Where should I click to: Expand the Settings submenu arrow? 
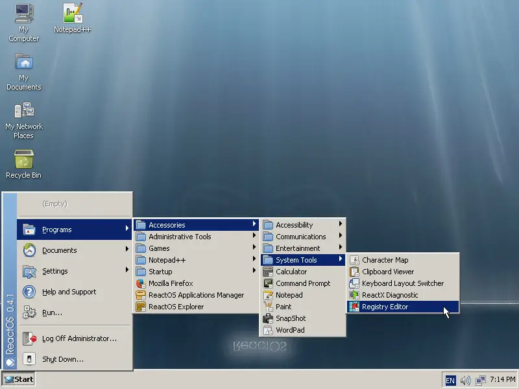pos(127,270)
